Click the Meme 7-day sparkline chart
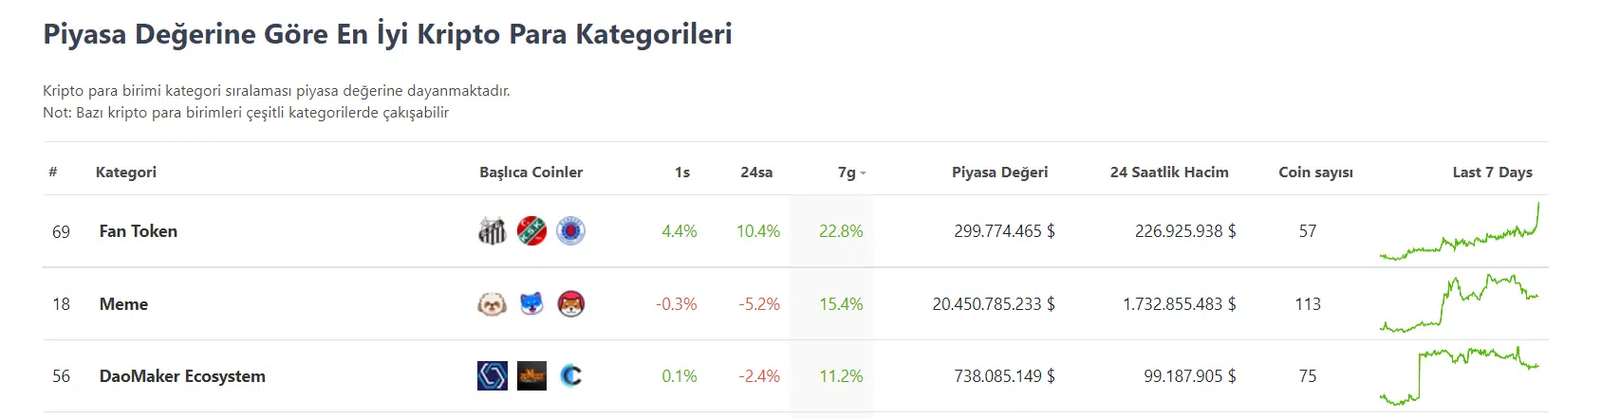1620x418 pixels. 1460,304
